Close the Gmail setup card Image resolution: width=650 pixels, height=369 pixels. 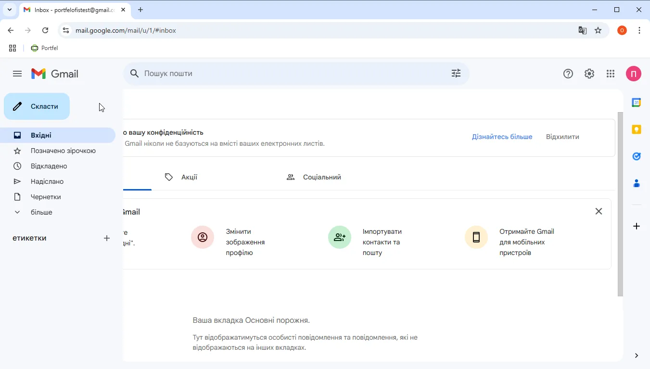click(599, 211)
